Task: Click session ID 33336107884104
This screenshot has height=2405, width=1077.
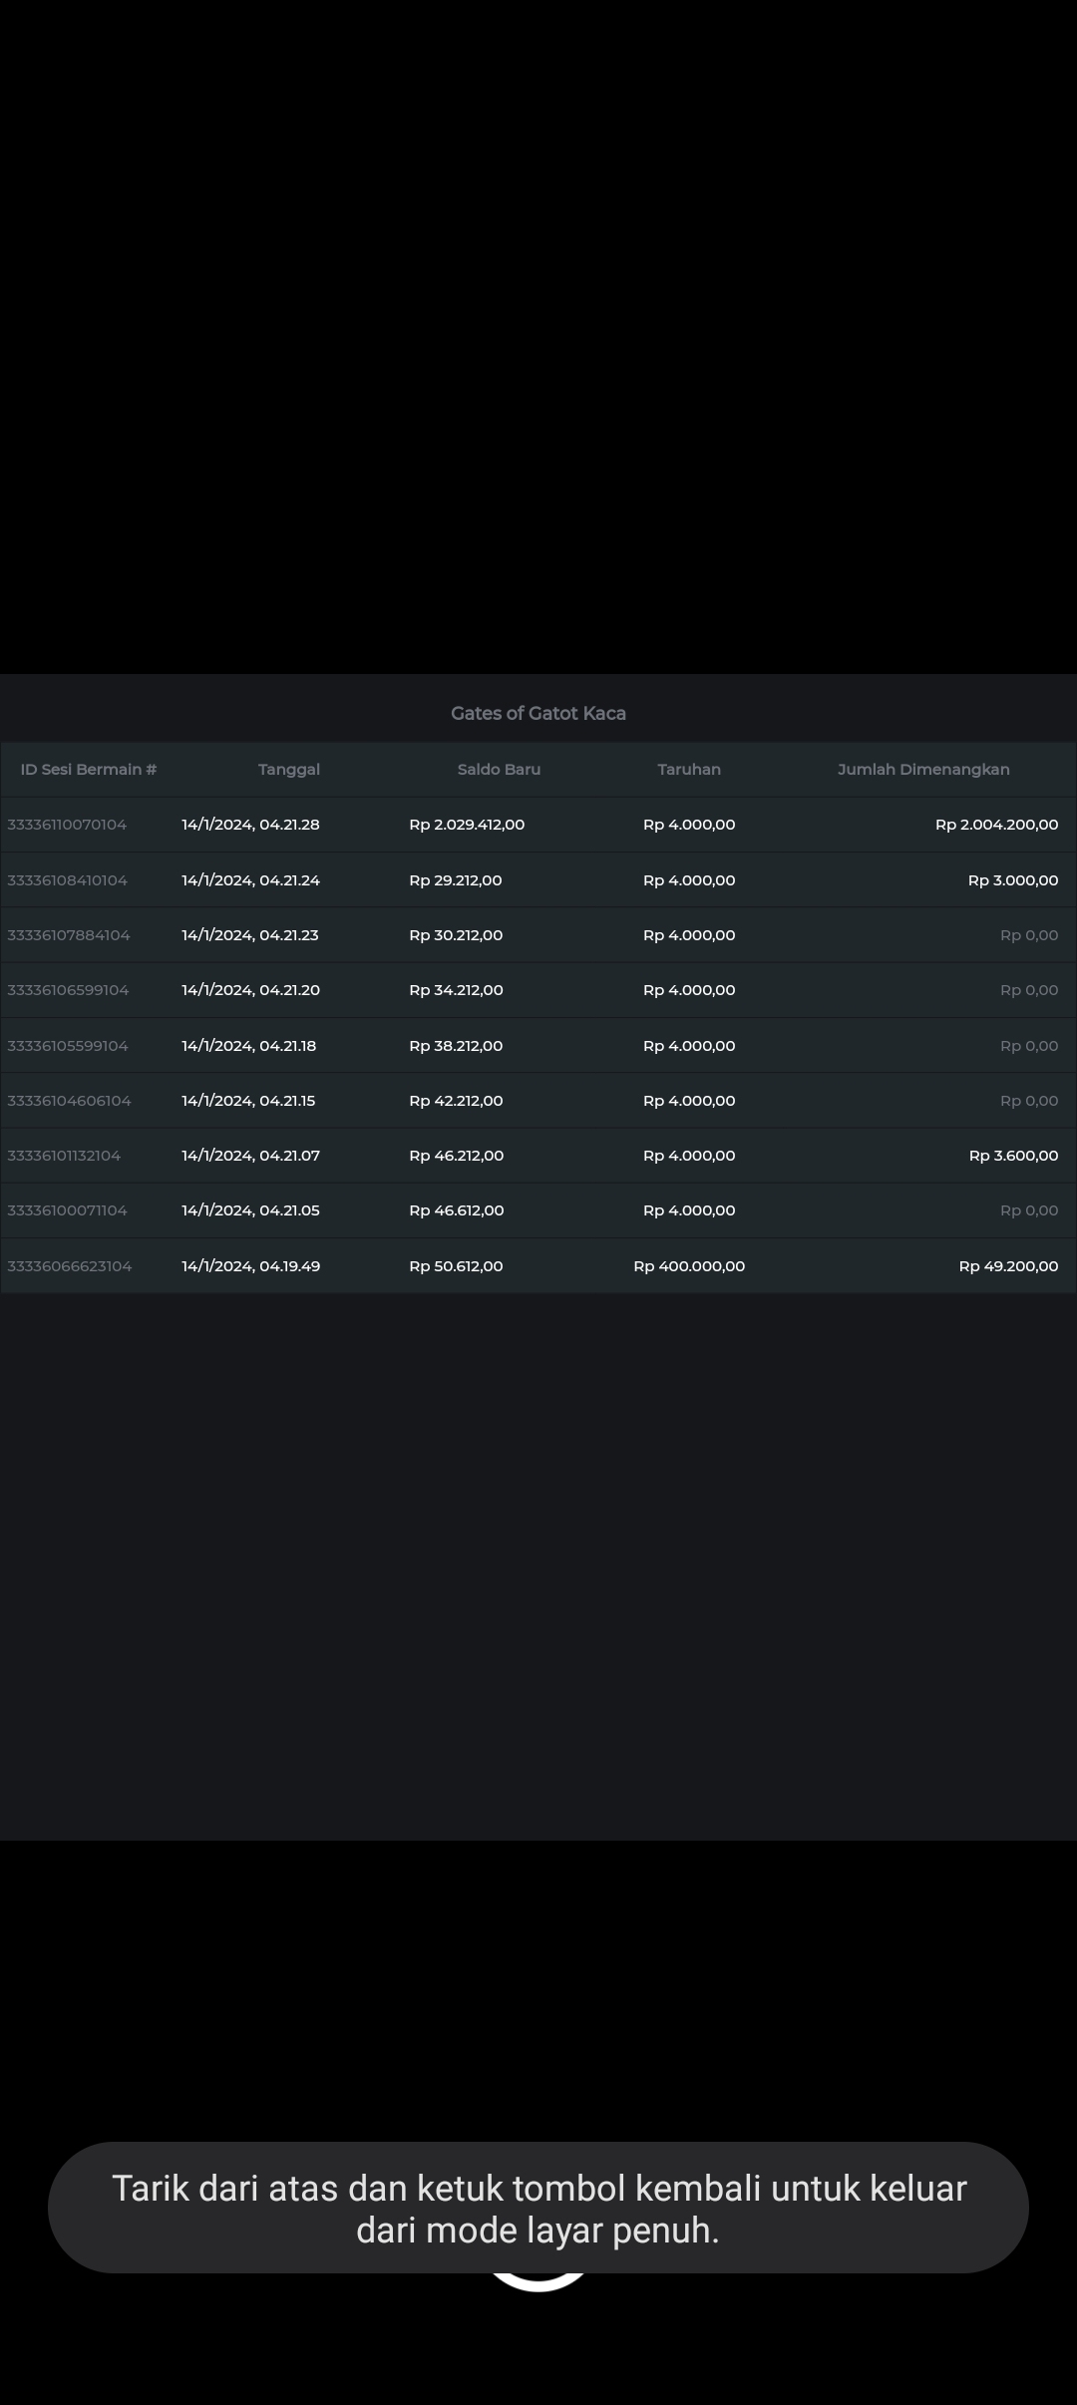Action: coord(68,935)
